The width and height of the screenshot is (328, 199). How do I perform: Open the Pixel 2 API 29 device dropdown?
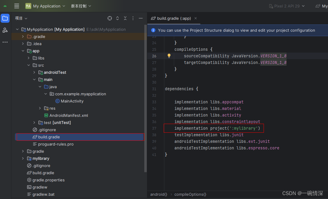tap(286, 6)
